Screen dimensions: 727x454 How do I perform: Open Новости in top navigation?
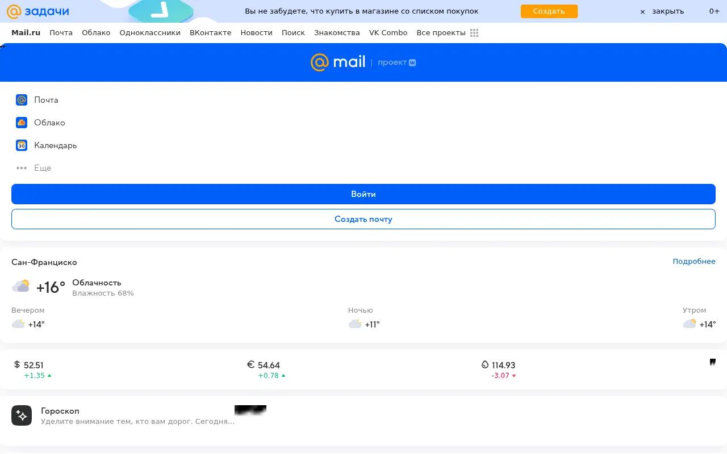[x=256, y=33]
